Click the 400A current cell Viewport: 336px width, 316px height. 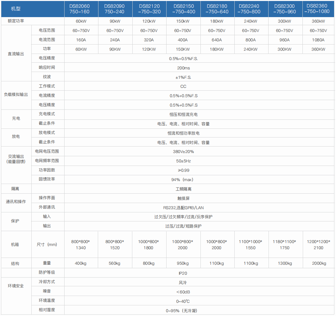[183, 40]
